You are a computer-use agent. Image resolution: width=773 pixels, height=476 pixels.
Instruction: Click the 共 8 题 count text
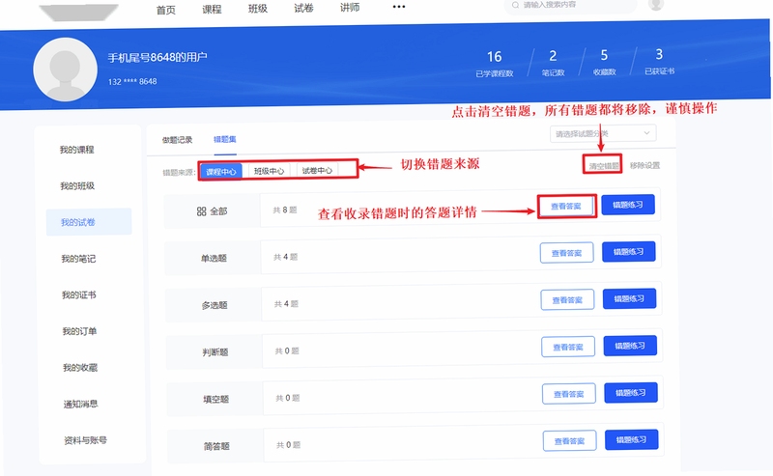(285, 210)
